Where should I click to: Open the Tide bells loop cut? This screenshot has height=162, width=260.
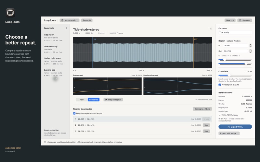point(55,49)
